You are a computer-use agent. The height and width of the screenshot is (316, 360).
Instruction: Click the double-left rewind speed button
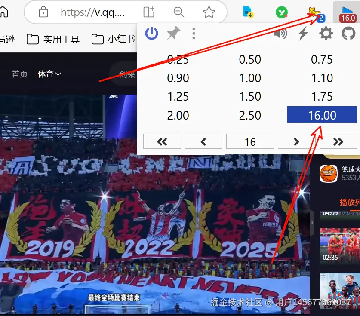[x=162, y=141]
